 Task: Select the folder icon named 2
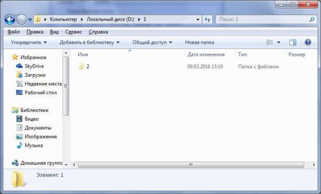pos(81,67)
